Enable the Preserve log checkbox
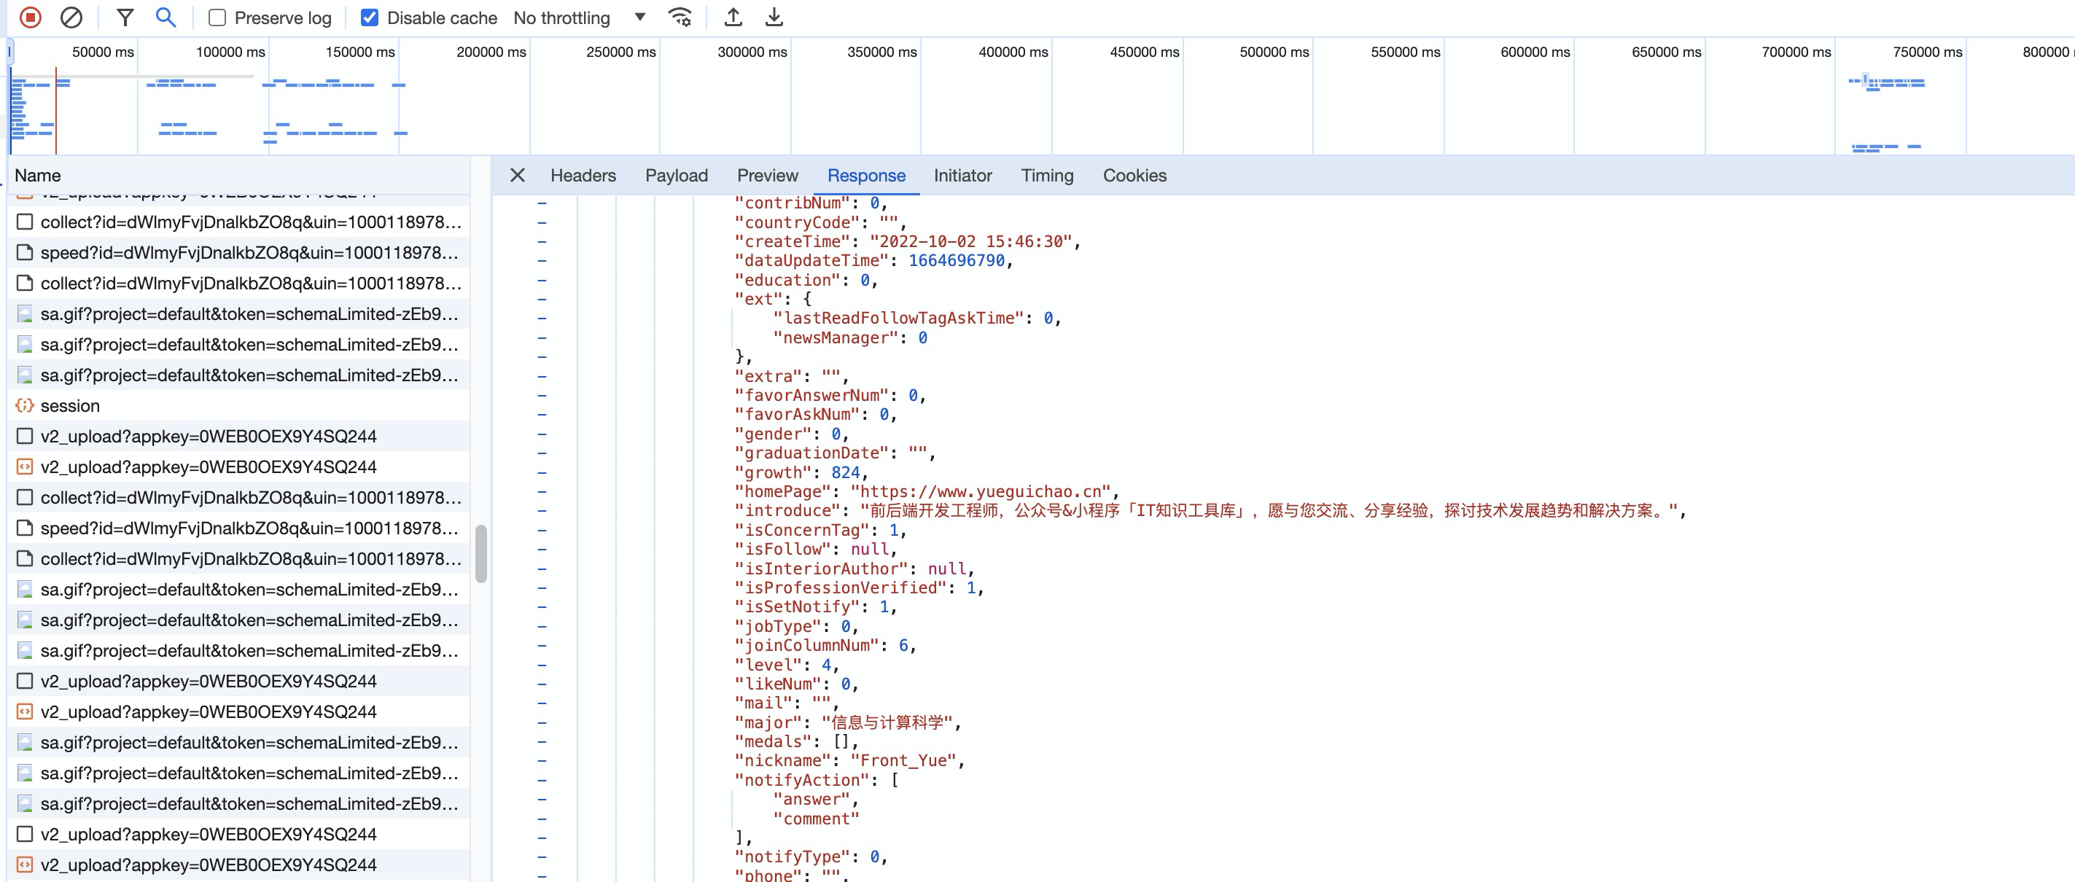This screenshot has width=2075, height=882. pos(217,17)
